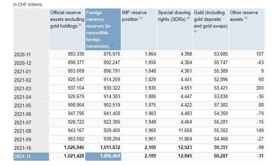The width and height of the screenshot is (280, 166).
Task: Click M icon beside Foreign currency reserves
Action: point(112,45)
